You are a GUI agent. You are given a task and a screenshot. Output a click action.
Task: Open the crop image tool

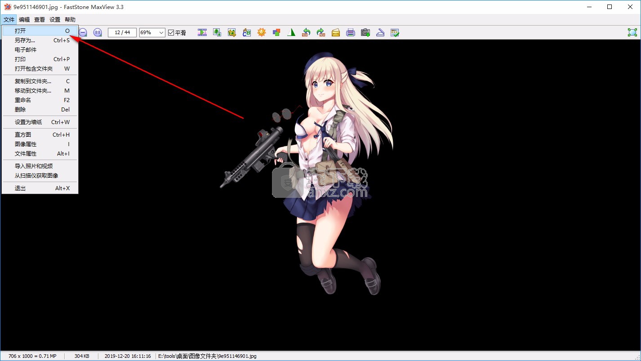click(x=232, y=32)
